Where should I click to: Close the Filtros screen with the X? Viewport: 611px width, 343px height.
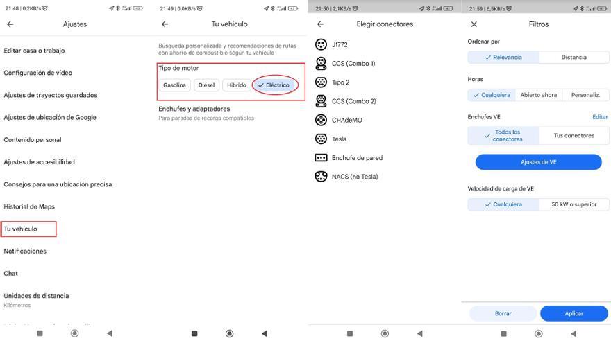(x=474, y=24)
